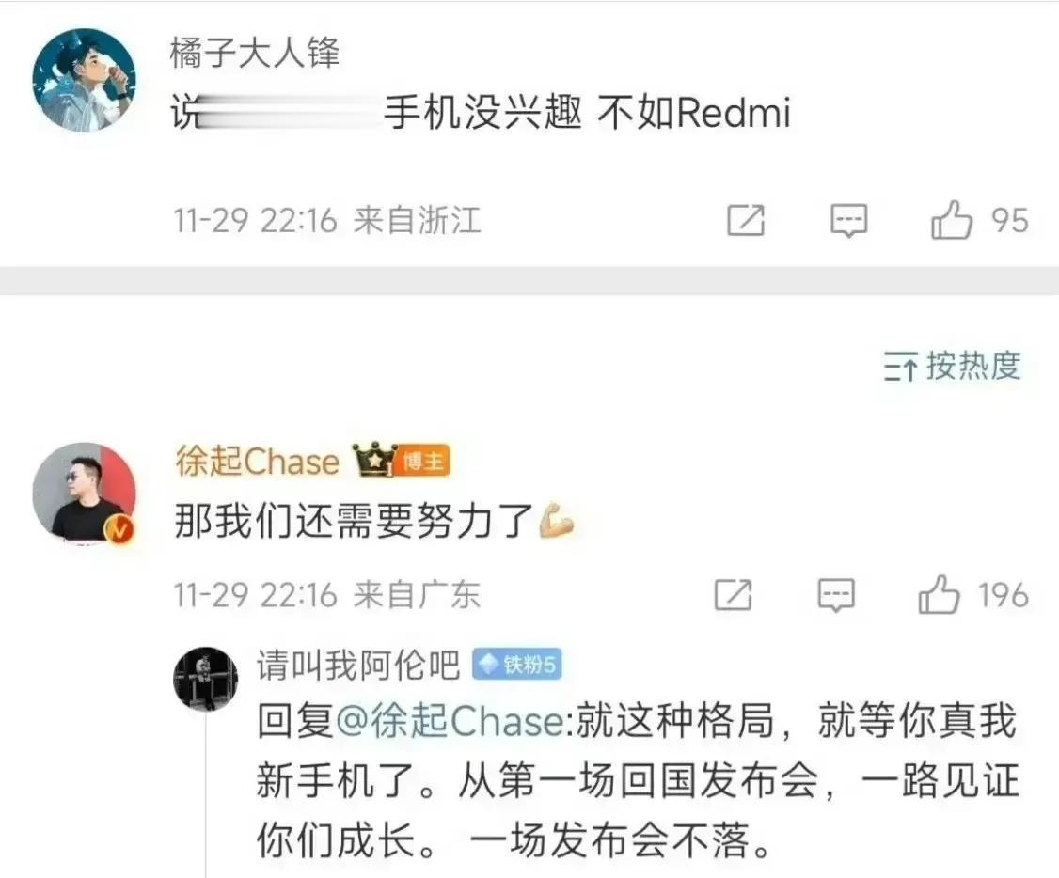Reply to 橘子大人锋's comment via speech bubble icon
The height and width of the screenshot is (878, 1059).
click(x=848, y=221)
